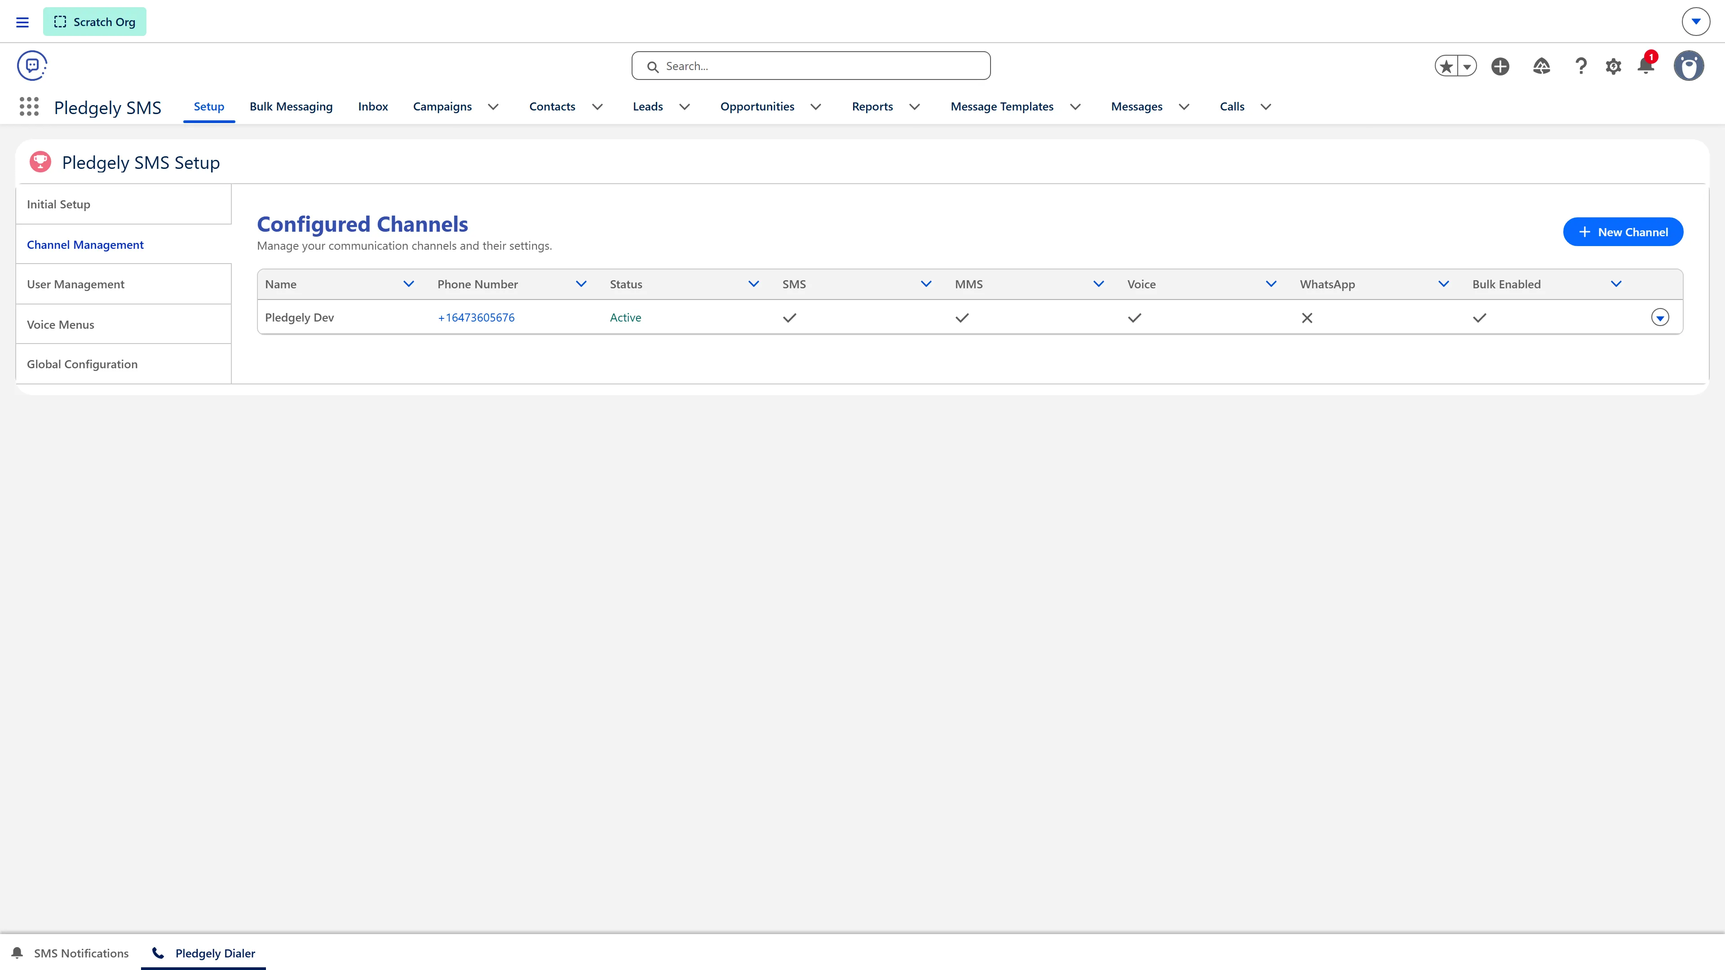Select Global Configuration in the sidebar
This screenshot has width=1725, height=970.
[x=124, y=364]
